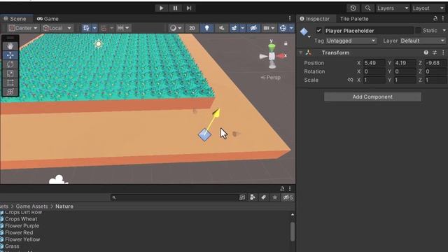Open the Transform presets icon

pos(435,52)
